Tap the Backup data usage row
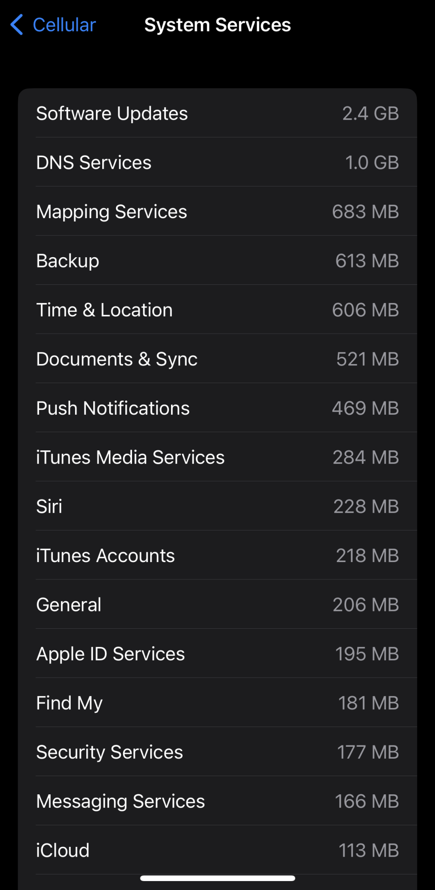 click(217, 261)
